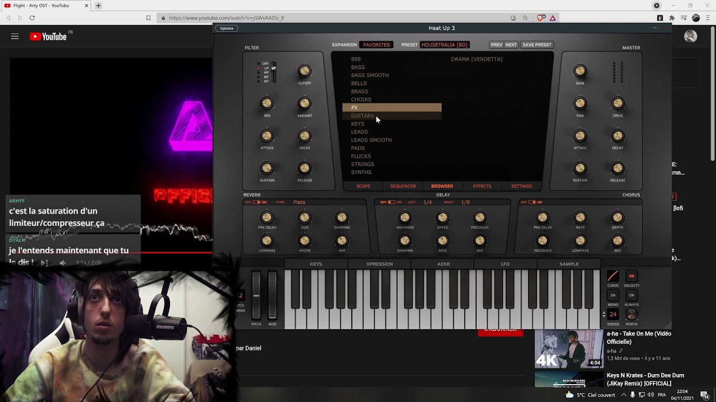716x402 pixels.
Task: Open the notification center icon
Action: click(x=704, y=395)
